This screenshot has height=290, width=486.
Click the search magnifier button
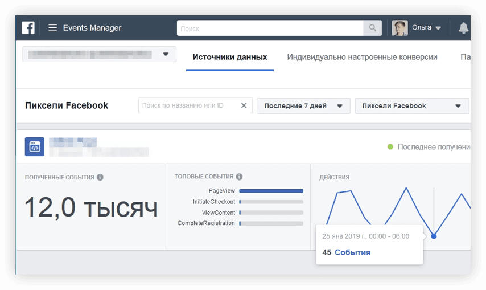372,28
